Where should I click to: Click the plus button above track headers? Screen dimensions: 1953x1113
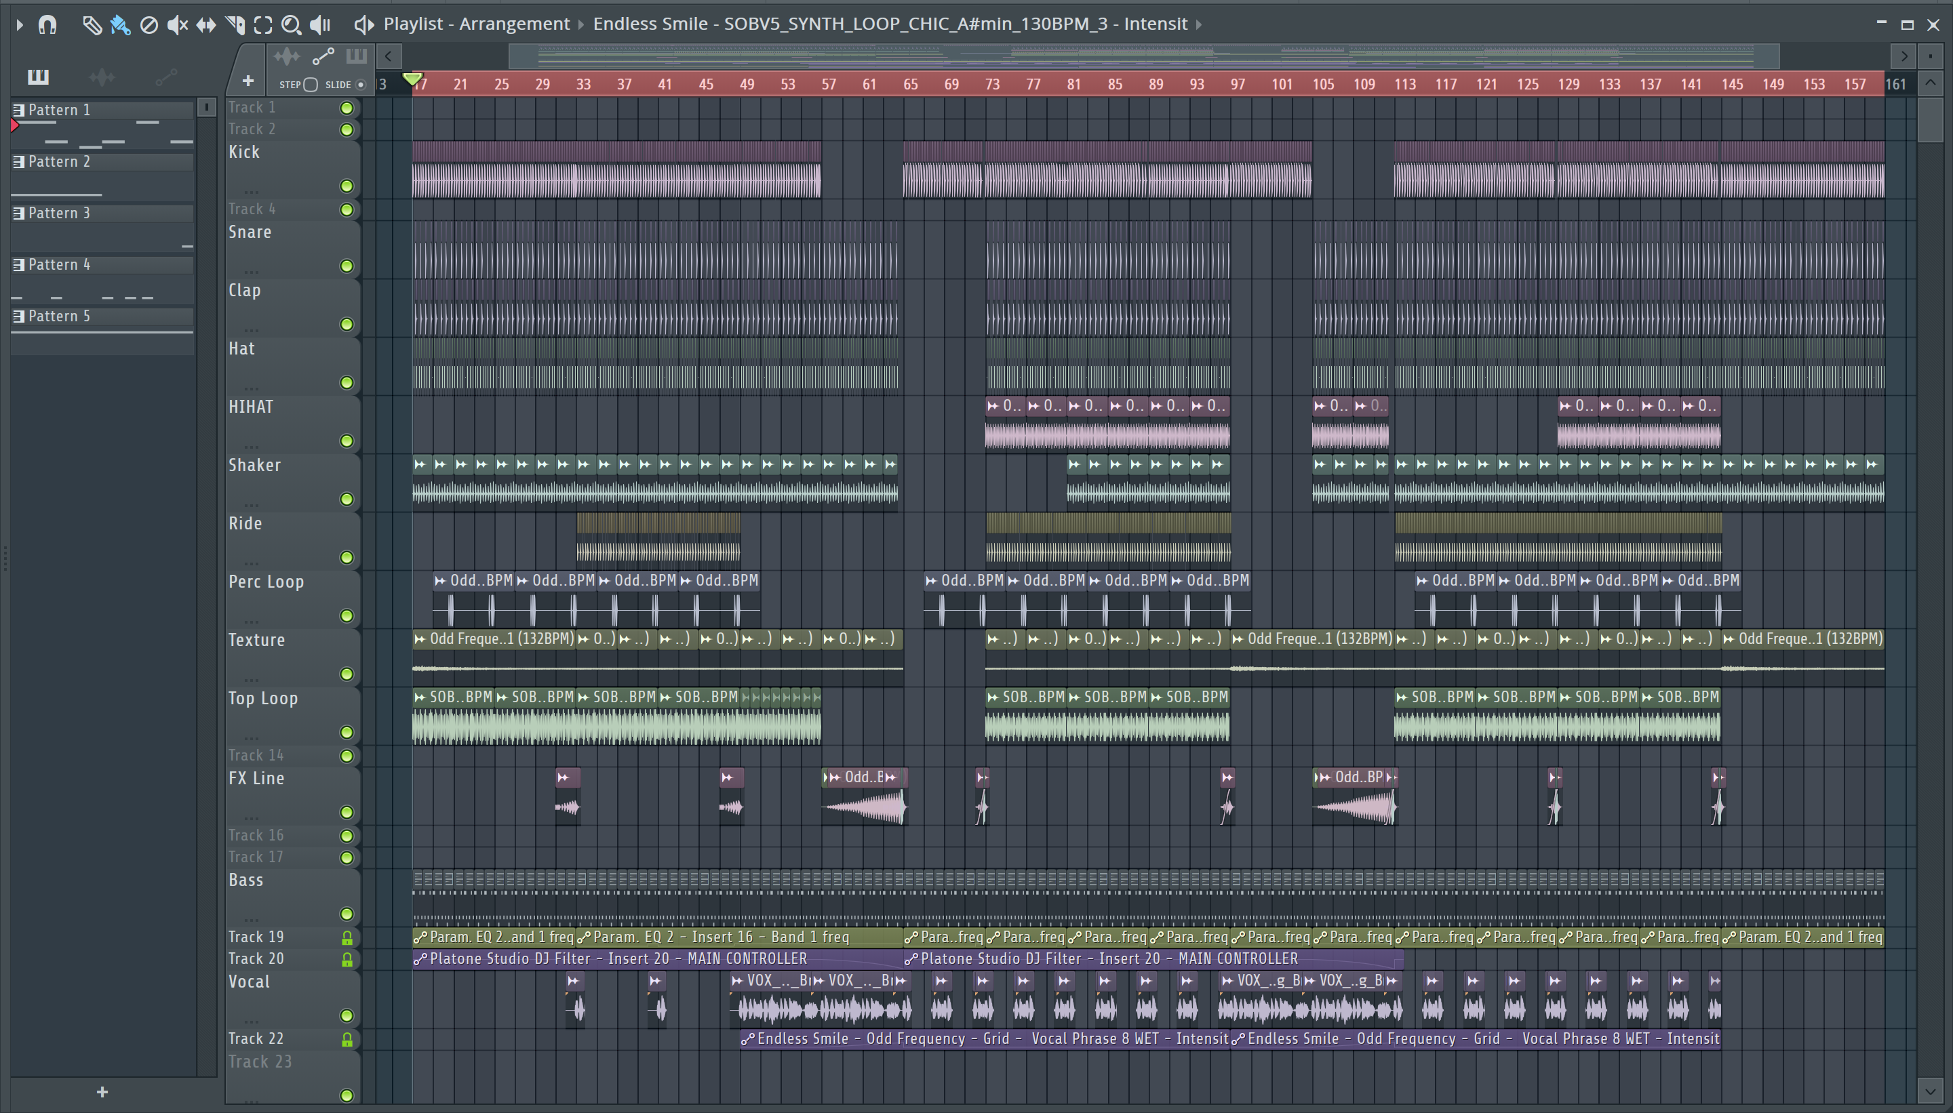click(x=248, y=80)
